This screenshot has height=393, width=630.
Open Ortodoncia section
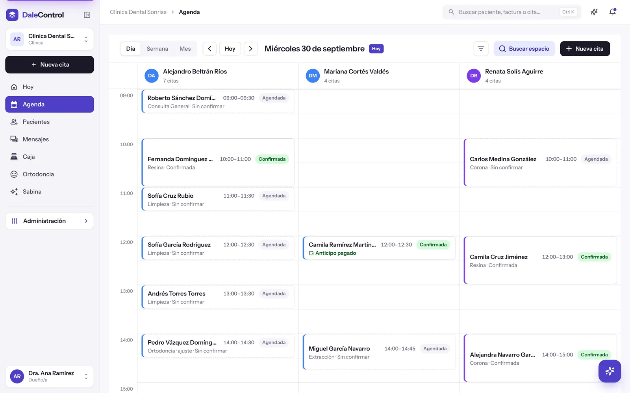(x=50, y=174)
